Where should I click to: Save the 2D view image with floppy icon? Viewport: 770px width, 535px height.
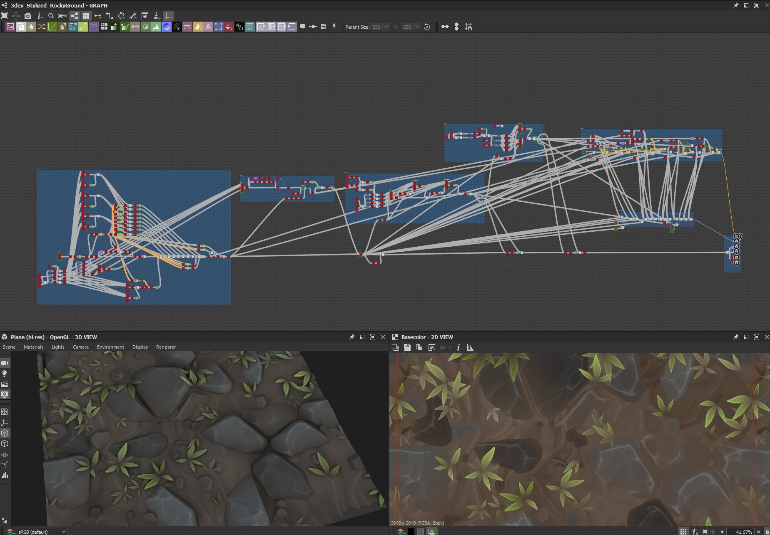[407, 347]
